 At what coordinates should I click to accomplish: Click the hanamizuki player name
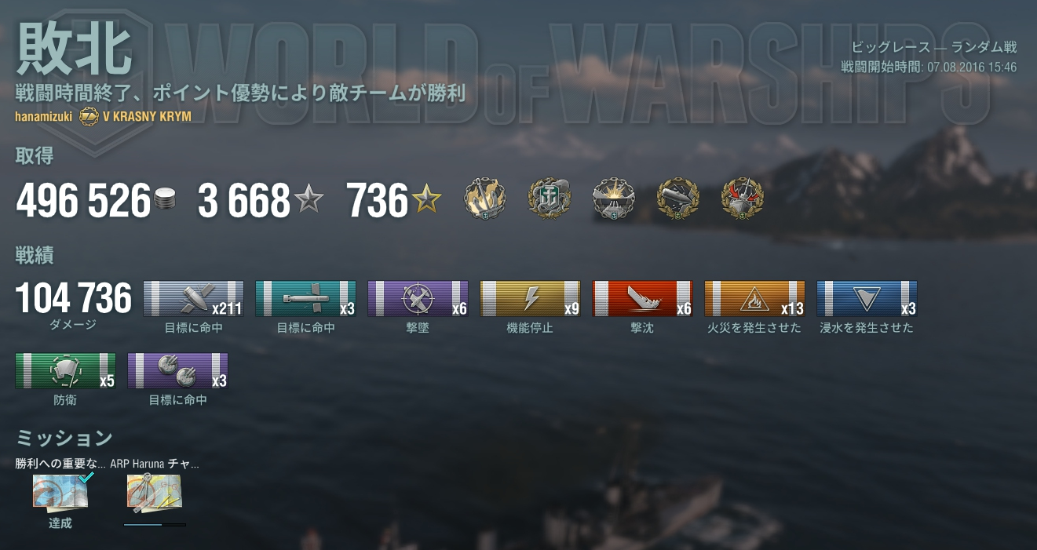click(x=44, y=116)
